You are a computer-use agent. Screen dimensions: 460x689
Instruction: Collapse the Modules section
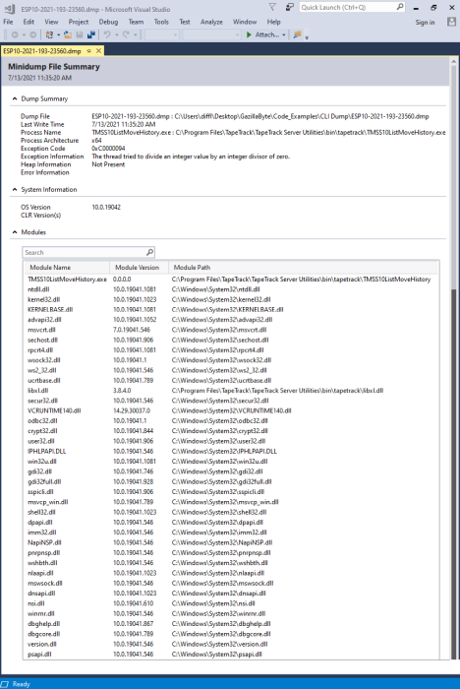[x=15, y=232]
